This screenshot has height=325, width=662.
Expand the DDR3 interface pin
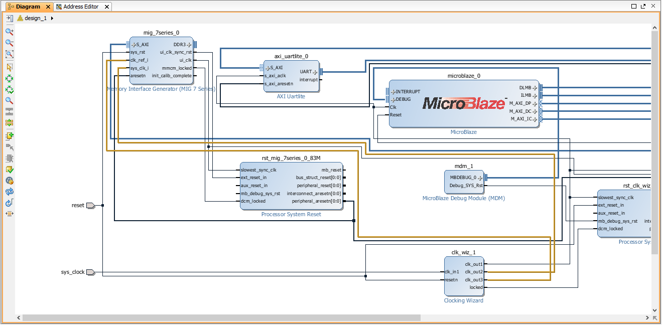click(x=189, y=45)
